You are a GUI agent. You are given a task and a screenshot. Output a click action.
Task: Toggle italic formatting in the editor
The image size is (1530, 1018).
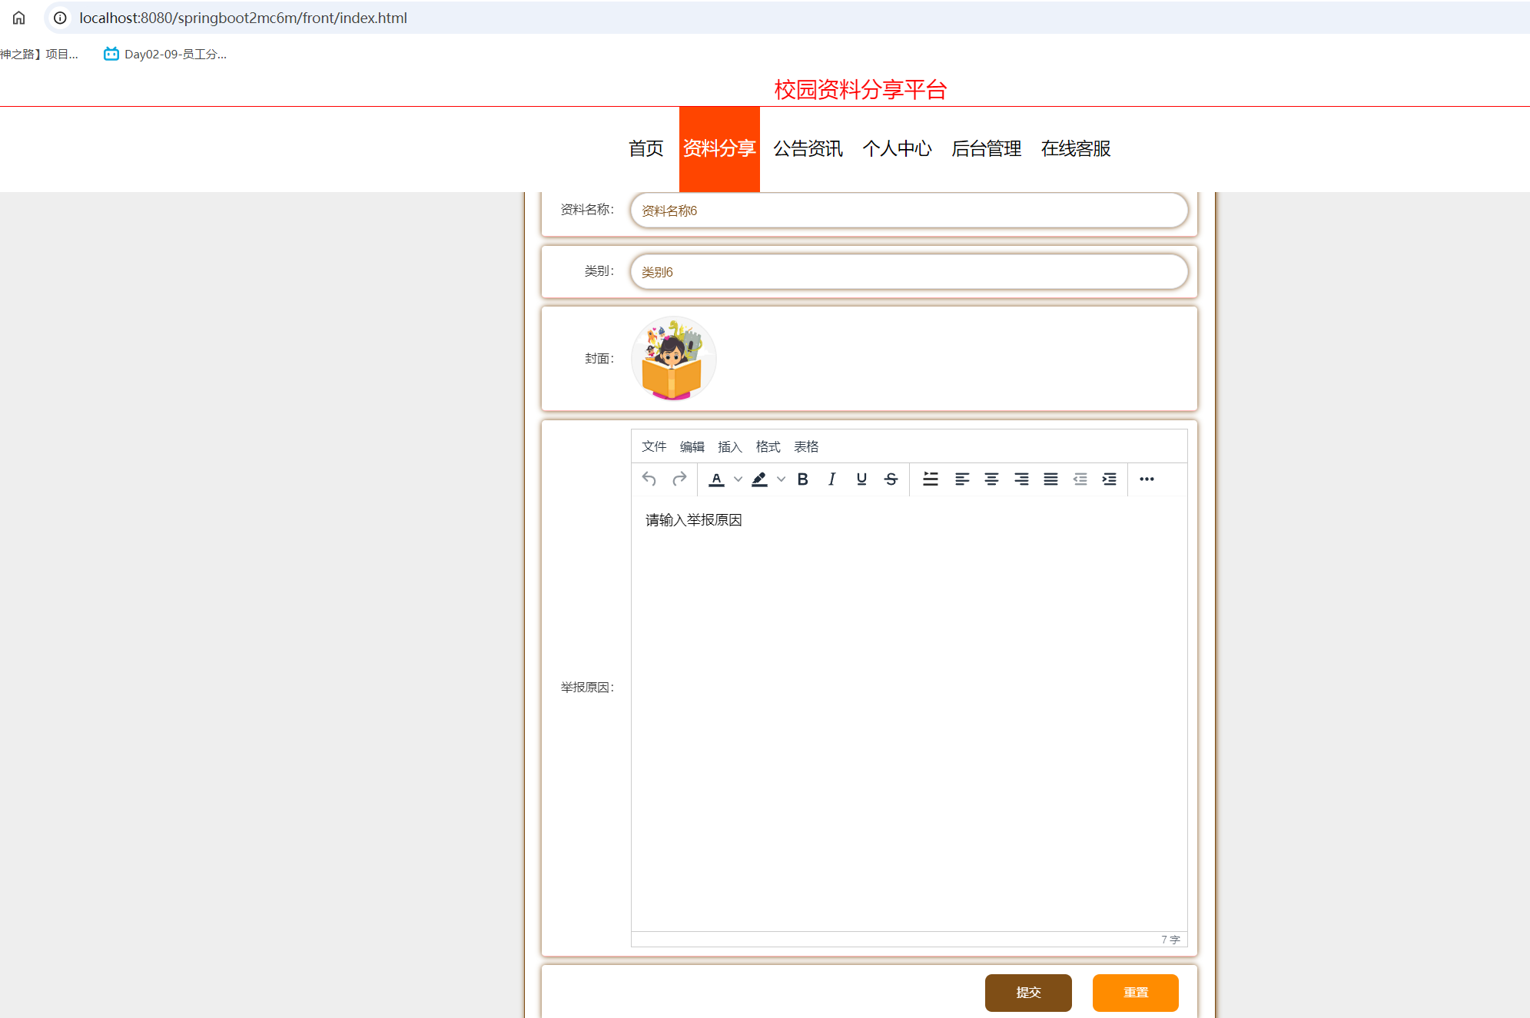(x=831, y=479)
